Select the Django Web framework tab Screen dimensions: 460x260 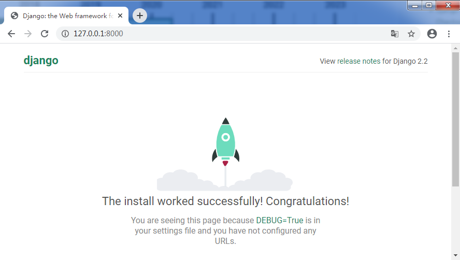pos(66,16)
